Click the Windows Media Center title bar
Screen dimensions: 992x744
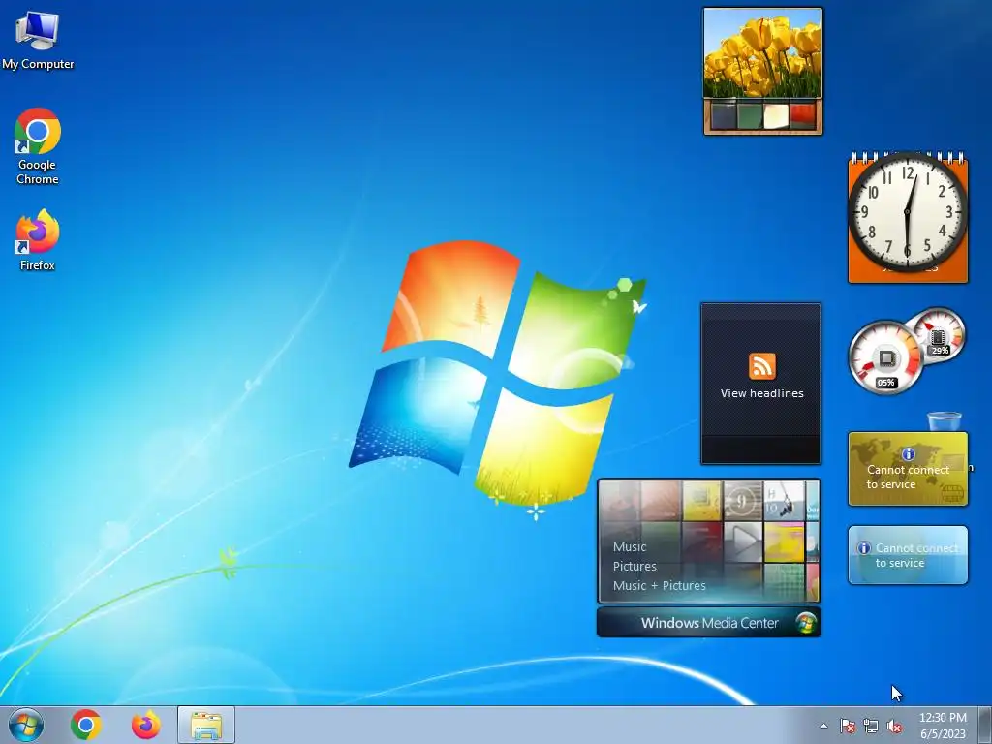click(708, 623)
